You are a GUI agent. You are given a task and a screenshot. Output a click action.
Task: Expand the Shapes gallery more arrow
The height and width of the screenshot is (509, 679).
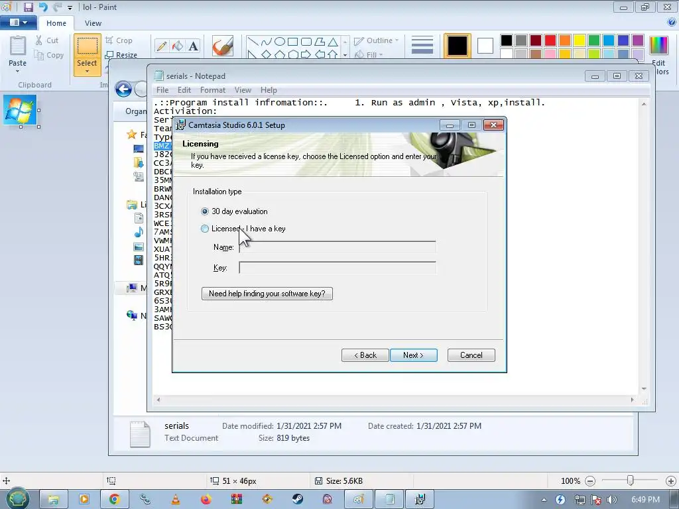point(345,55)
